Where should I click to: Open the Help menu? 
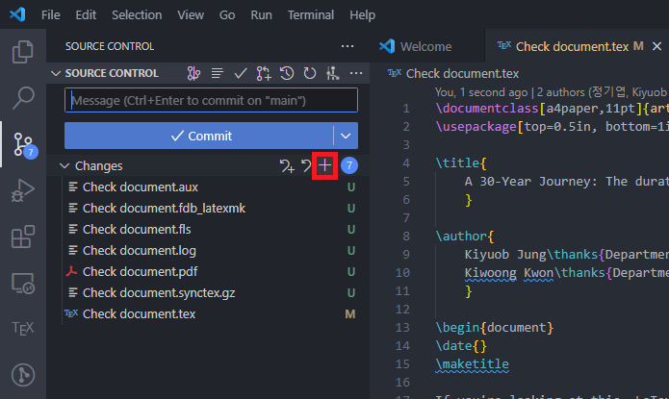(362, 15)
